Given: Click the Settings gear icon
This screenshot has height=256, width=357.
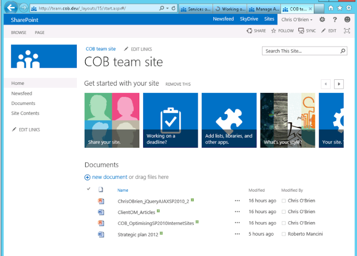Looking at the screenshot, I should (322, 20).
